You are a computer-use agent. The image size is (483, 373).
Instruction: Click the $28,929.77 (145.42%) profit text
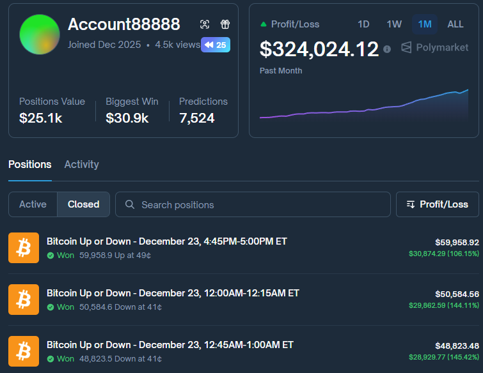444,357
